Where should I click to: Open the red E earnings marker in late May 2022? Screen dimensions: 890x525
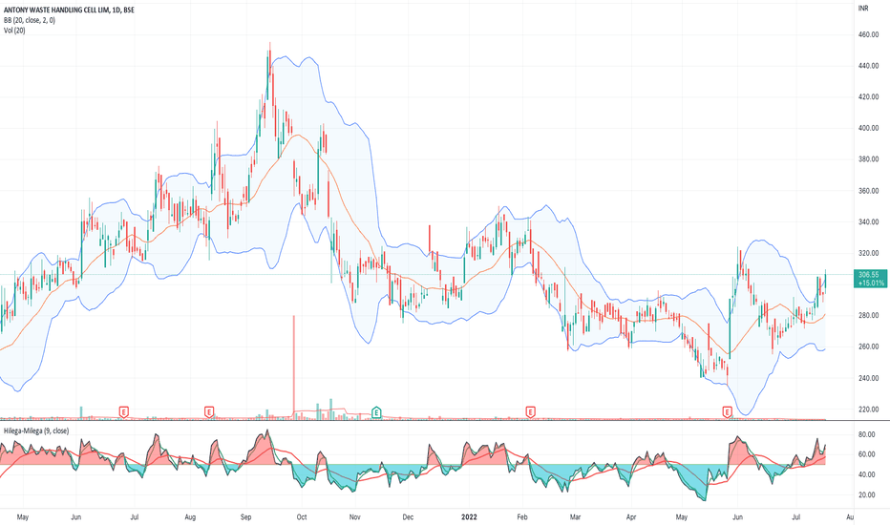coord(727,412)
